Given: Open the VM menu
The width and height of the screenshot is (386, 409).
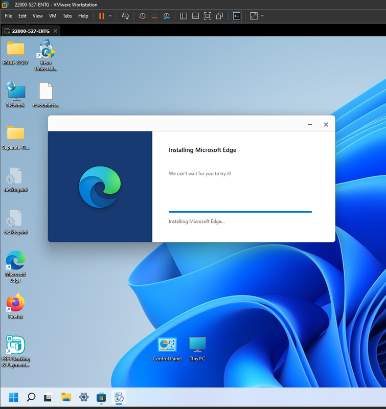Looking at the screenshot, I should 53,16.
